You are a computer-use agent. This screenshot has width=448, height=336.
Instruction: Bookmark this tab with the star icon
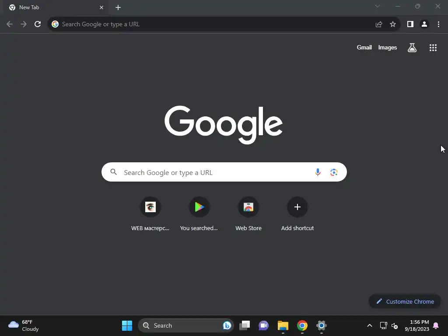[393, 24]
